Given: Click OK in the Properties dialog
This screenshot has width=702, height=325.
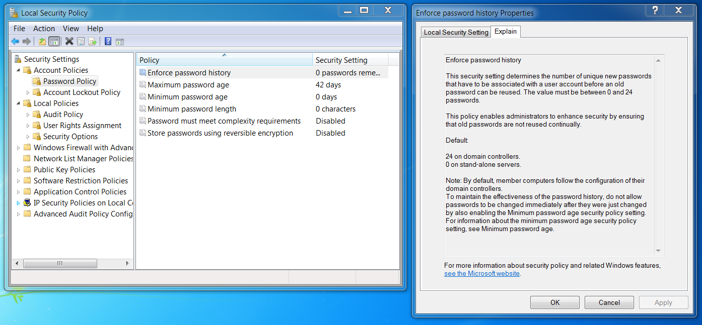Looking at the screenshot, I should (x=554, y=302).
